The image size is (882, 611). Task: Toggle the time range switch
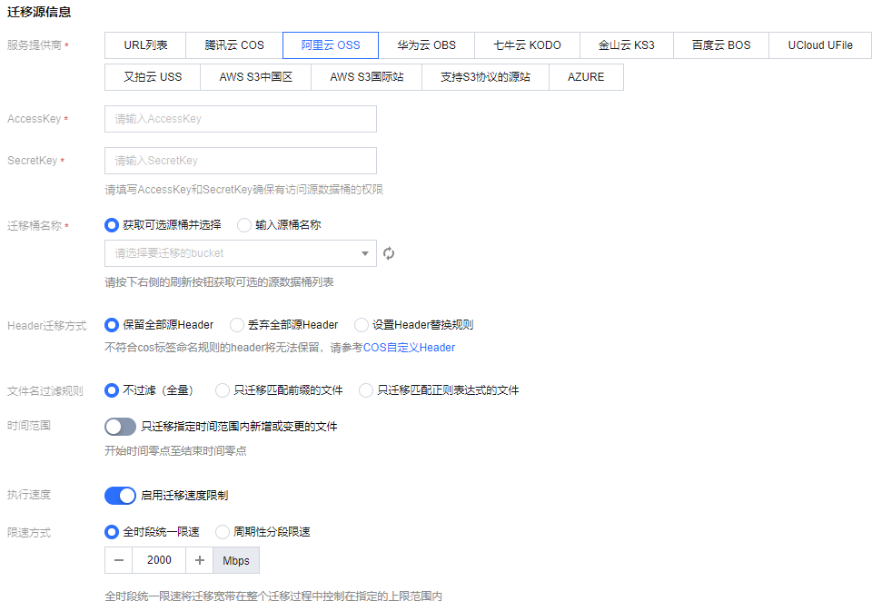coord(120,427)
